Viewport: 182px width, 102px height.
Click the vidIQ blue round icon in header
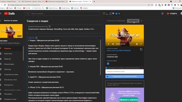[116, 14]
